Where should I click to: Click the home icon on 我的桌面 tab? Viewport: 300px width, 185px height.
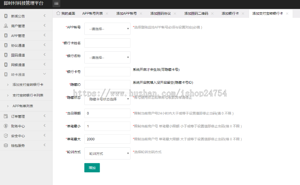tap(58, 13)
